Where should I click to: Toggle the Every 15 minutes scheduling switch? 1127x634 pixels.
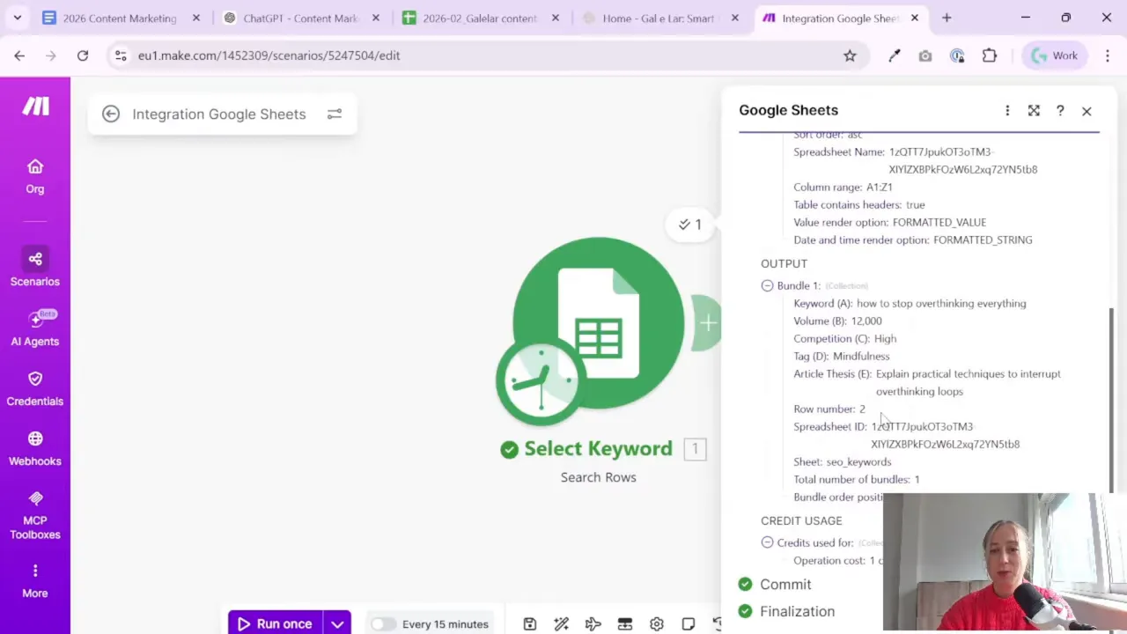(382, 623)
